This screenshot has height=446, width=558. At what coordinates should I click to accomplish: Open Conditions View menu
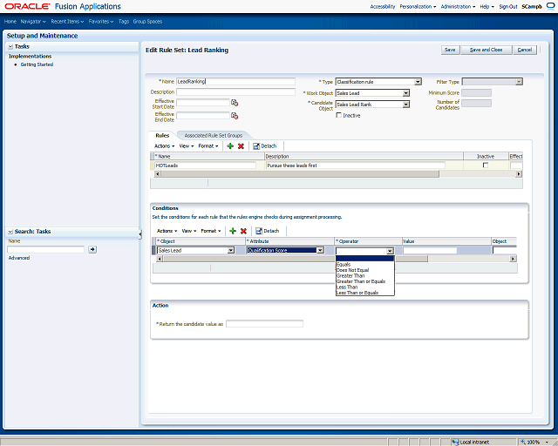coord(189,231)
